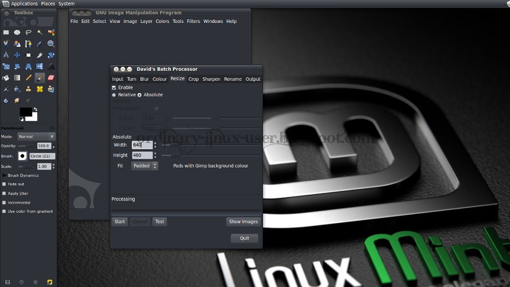This screenshot has width=510, height=287.
Task: Open the Paintbrush tool options panel menu
Action: click(52, 128)
